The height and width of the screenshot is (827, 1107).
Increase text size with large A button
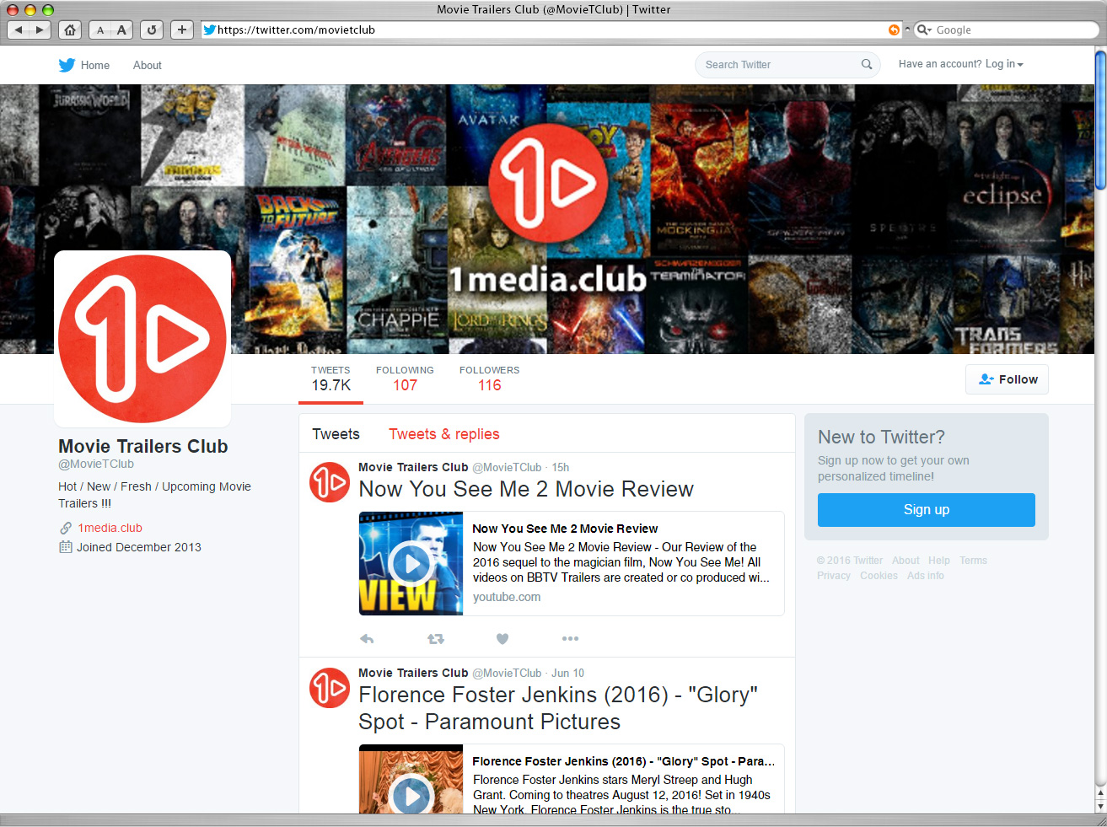click(x=121, y=30)
